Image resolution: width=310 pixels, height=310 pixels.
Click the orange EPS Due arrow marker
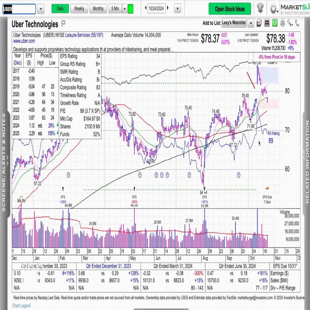point(267,188)
